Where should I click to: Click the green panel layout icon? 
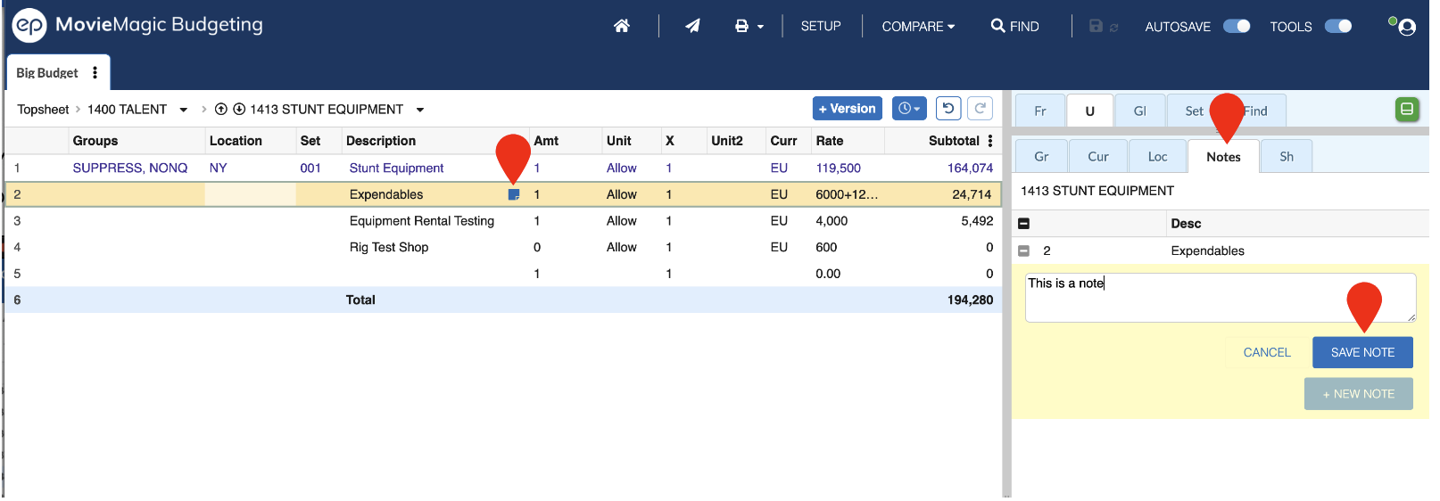tap(1407, 110)
